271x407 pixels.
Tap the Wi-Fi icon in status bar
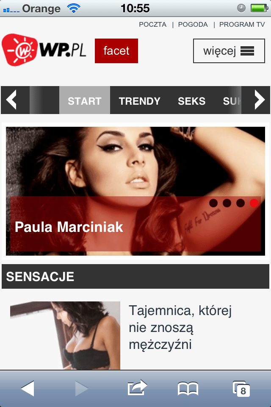[x=74, y=8]
